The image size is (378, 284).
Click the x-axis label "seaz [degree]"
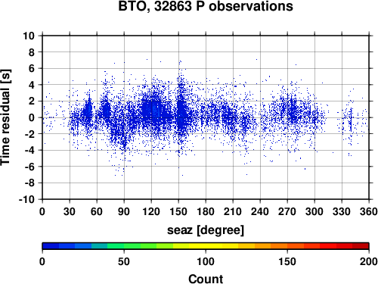pyautogui.click(x=206, y=230)
